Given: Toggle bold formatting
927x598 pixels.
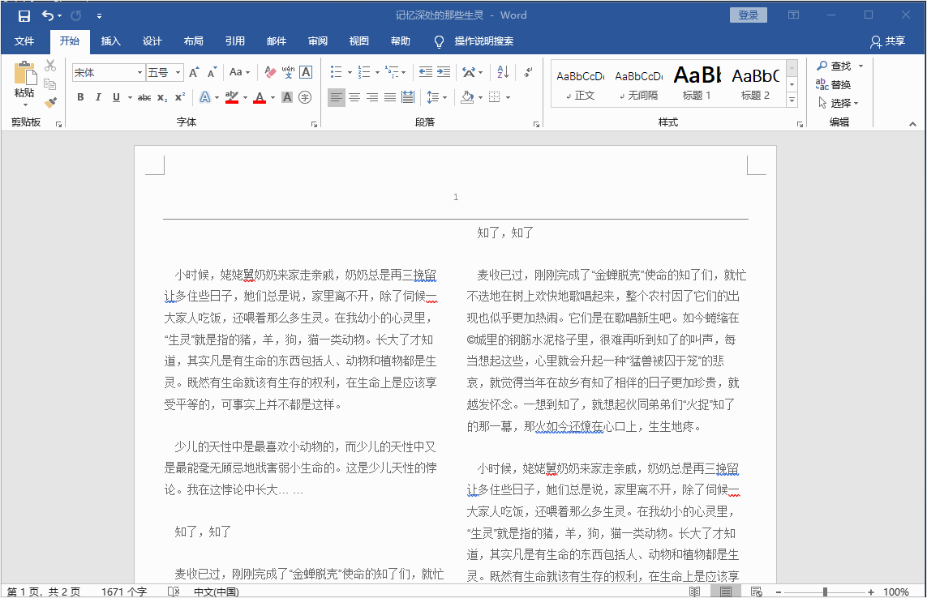Looking at the screenshot, I should click(x=80, y=98).
